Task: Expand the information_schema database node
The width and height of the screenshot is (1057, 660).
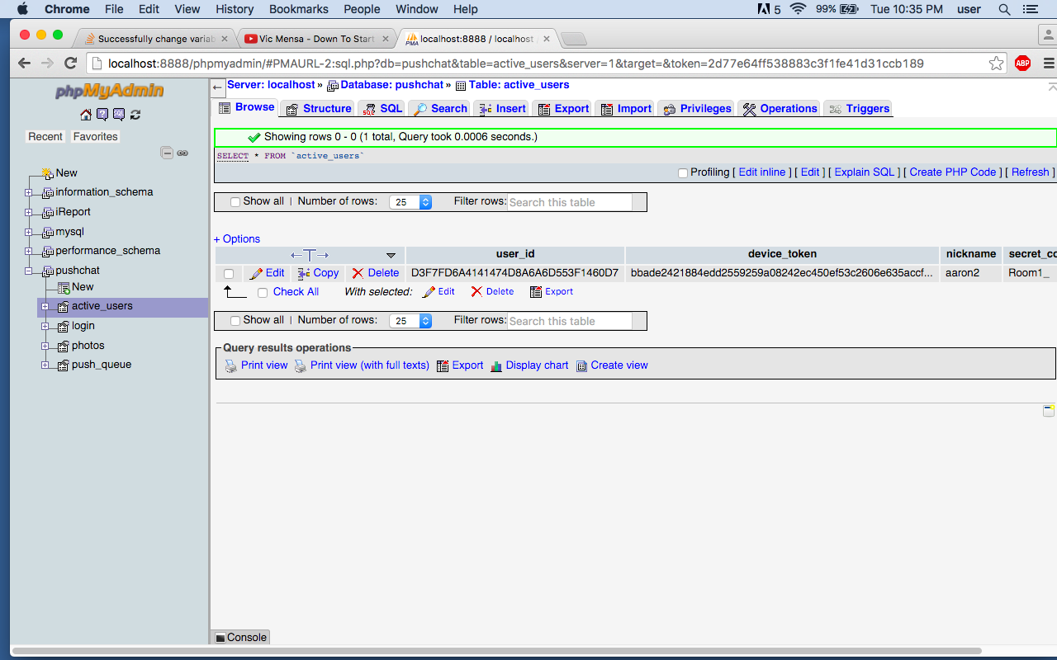Action: click(x=29, y=192)
